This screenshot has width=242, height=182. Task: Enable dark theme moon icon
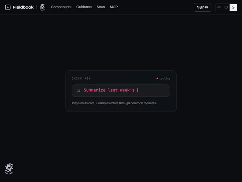coord(233,7)
